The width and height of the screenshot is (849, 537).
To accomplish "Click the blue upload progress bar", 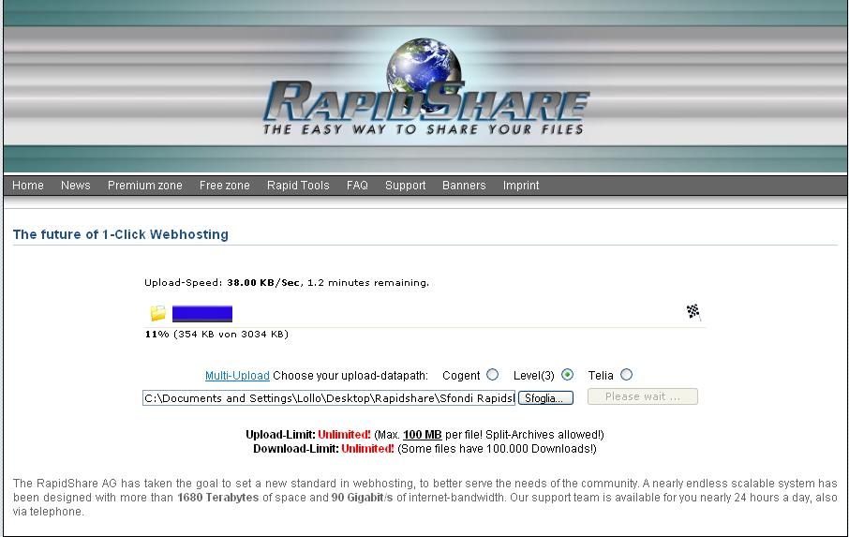I will pos(202,314).
